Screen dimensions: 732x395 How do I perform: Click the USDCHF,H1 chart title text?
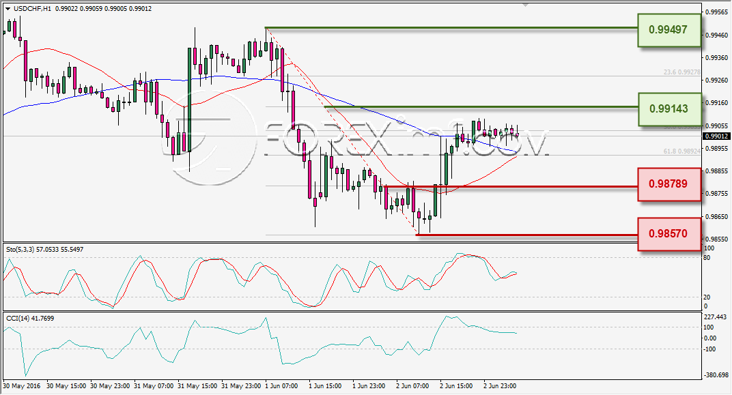[x=32, y=8]
